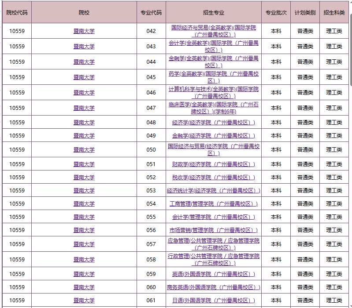Open major link 国际经济与贸易(经济学院)

click(214, 150)
